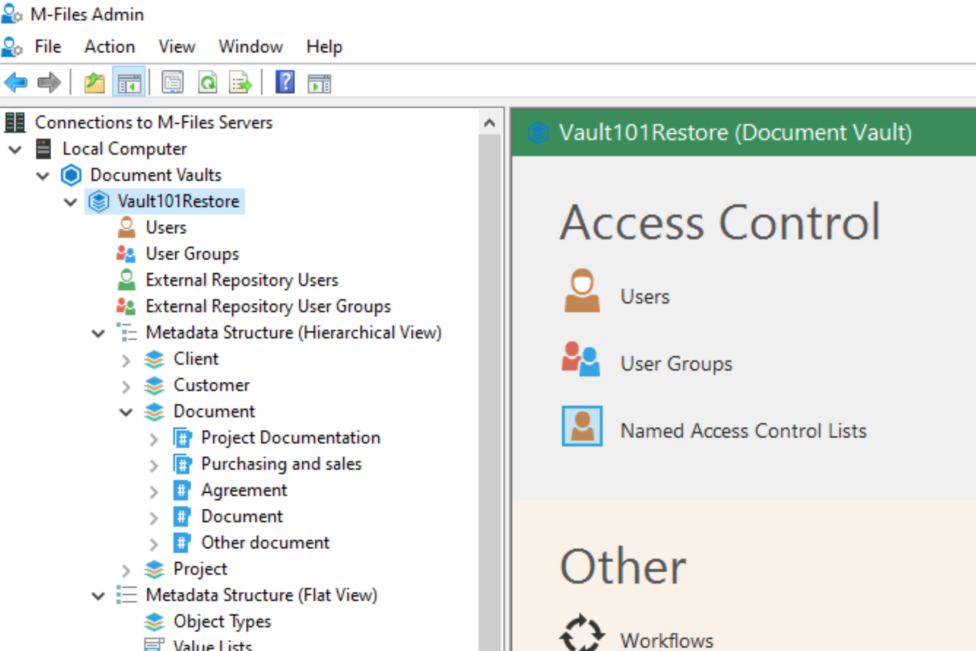
Task: Click the External Repository User Groups icon
Action: (126, 306)
